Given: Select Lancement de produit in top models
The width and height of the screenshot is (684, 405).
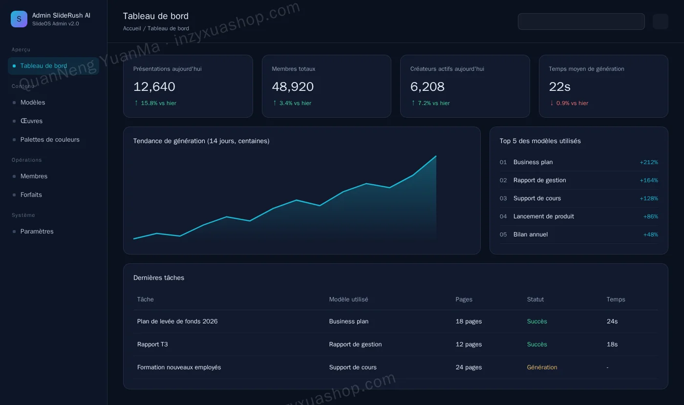Looking at the screenshot, I should tap(578, 216).
